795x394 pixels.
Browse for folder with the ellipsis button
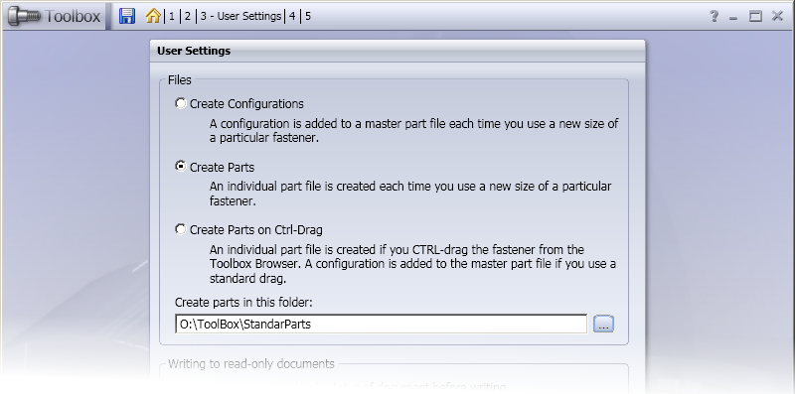[x=603, y=325]
